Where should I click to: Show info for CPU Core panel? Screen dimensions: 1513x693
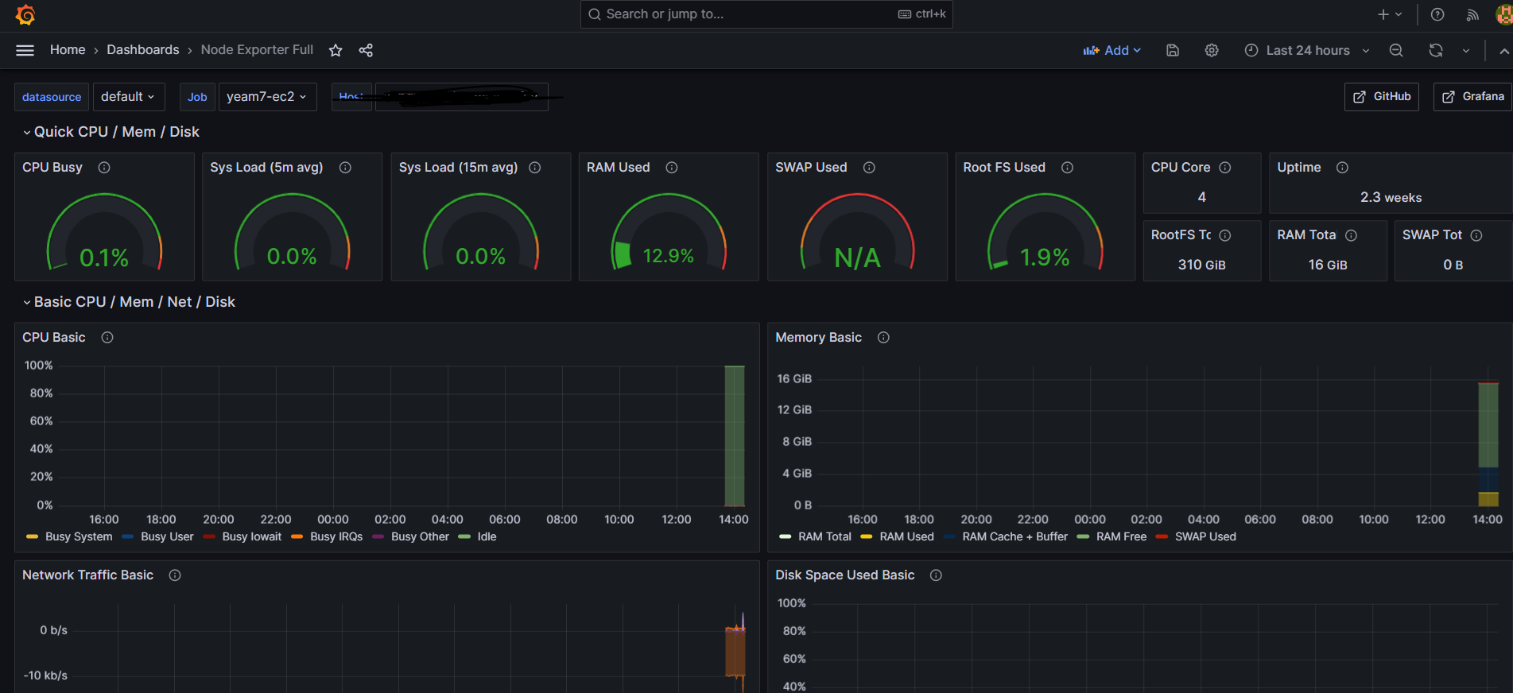(x=1225, y=168)
